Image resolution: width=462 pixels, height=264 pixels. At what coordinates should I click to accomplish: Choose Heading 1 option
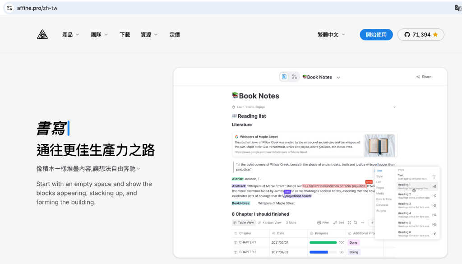[x=417, y=186]
